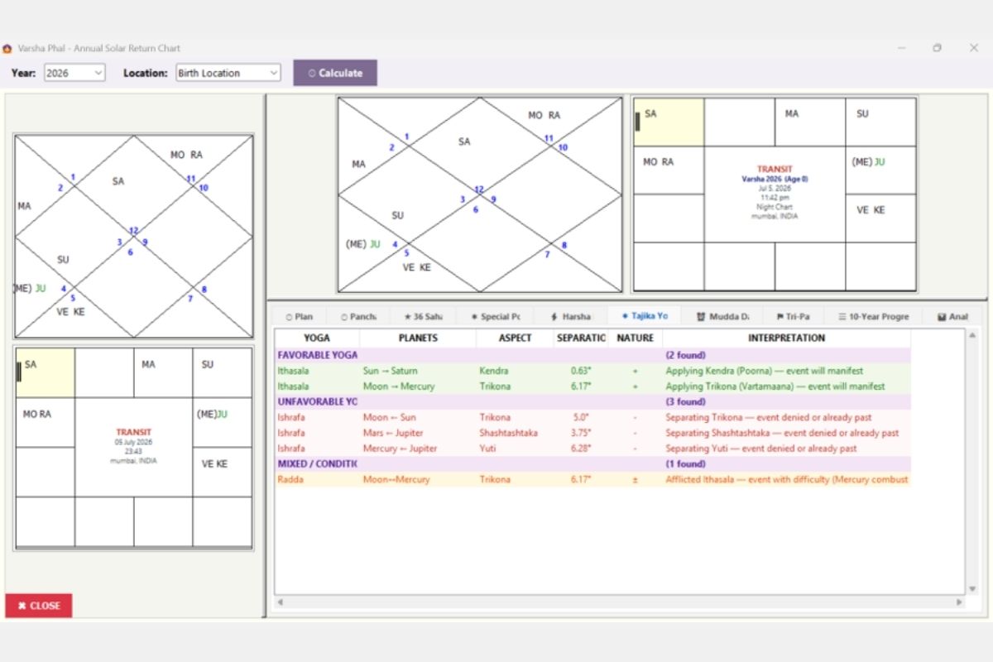993x662 pixels.
Task: Click the SEPARATION column header
Action: pos(581,338)
